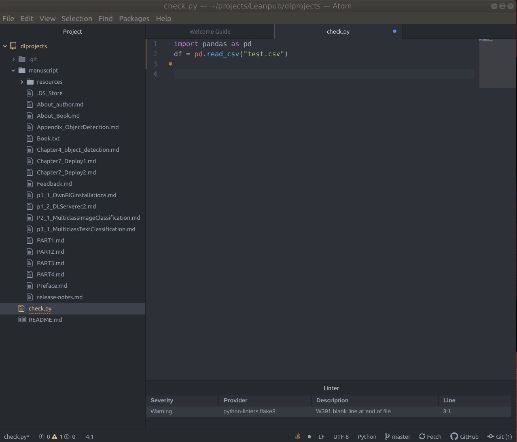Screen dimensions: 517x442
Task: Click the check.py file icon
Action: click(x=21, y=308)
